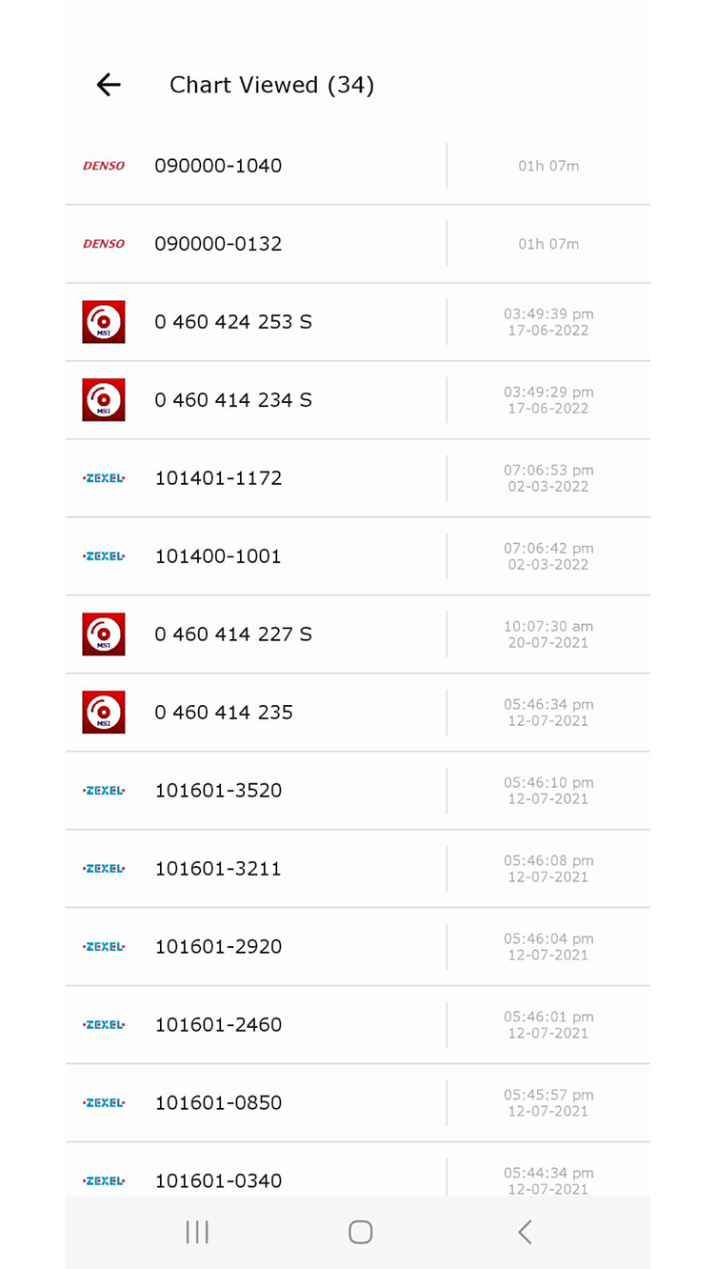Select chart entry 101601-2920
This screenshot has height=1269, width=716.
pyautogui.click(x=218, y=947)
